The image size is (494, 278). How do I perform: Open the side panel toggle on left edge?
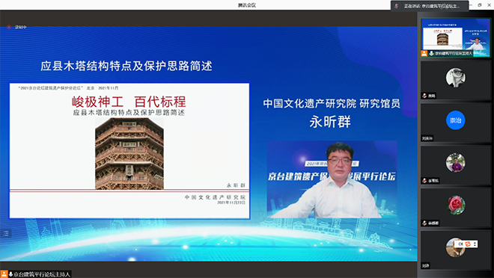(x=6, y=233)
